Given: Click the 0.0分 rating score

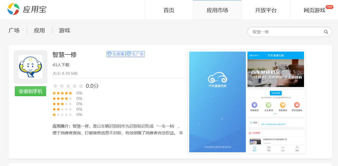Looking at the screenshot, I should coord(92,86).
